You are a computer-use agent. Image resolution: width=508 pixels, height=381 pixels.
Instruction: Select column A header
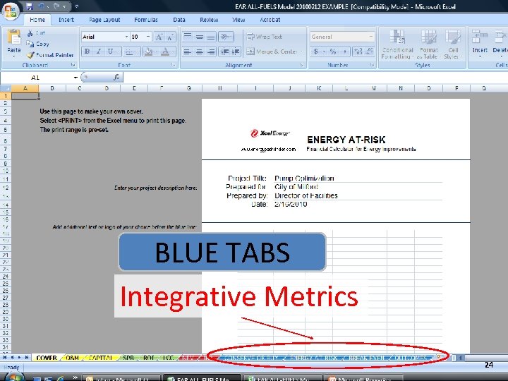[x=25, y=88]
